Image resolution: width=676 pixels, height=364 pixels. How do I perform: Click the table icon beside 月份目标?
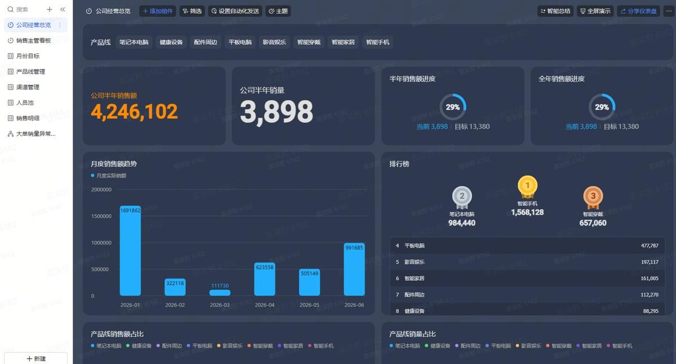pos(11,56)
